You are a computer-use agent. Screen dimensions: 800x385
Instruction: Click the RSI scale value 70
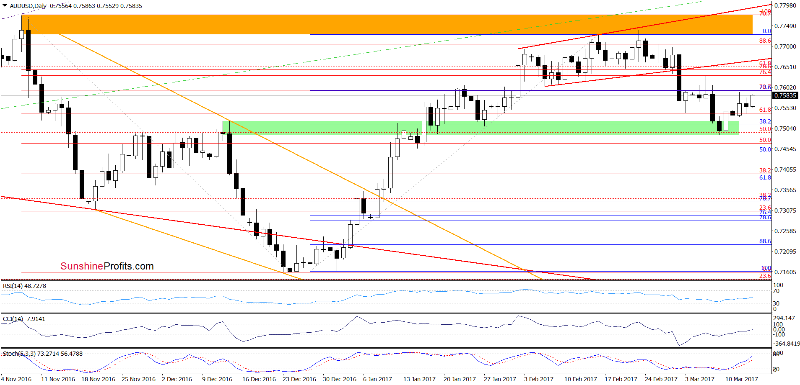click(x=777, y=291)
